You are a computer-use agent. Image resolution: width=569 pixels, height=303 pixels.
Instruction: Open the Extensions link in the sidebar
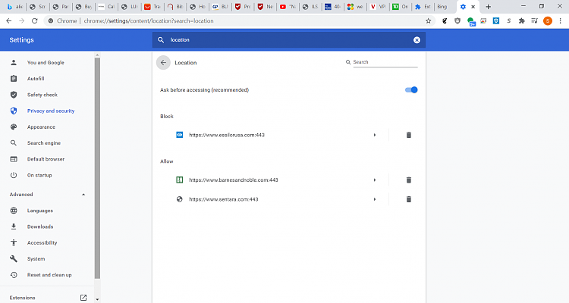[x=23, y=298]
